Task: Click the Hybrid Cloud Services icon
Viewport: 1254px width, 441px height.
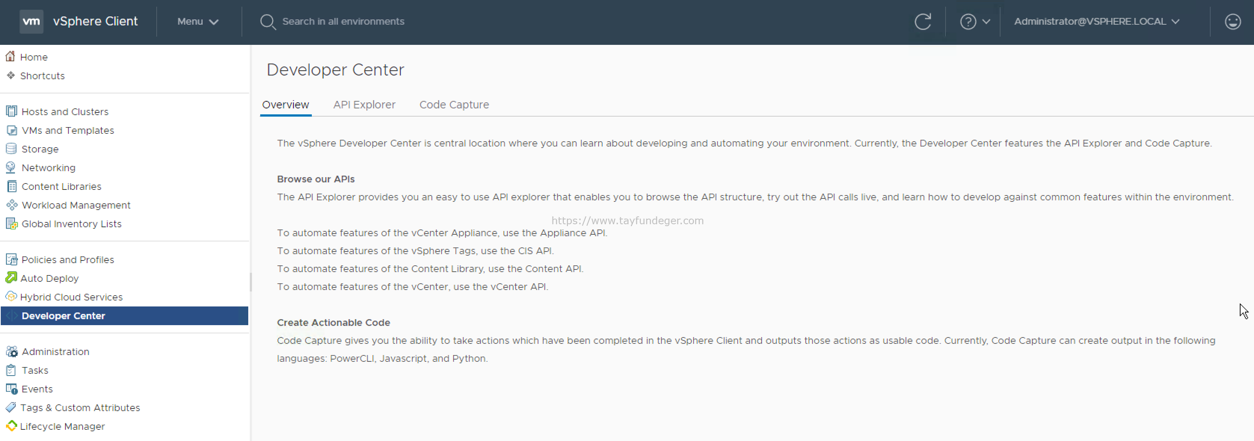Action: (x=11, y=296)
